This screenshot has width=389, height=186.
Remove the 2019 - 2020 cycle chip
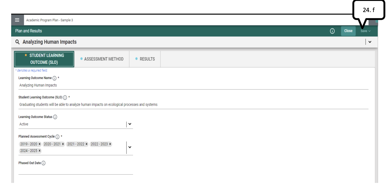[39, 144]
